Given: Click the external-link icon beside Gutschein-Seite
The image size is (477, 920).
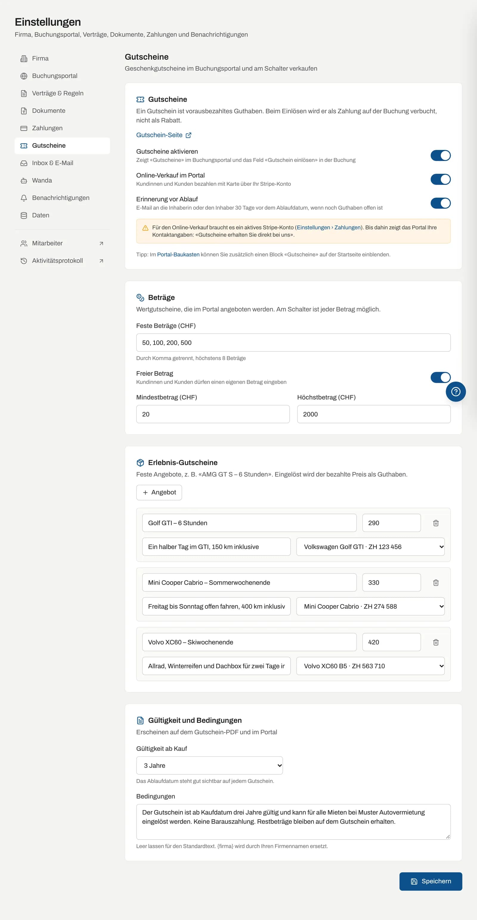Looking at the screenshot, I should tap(188, 135).
